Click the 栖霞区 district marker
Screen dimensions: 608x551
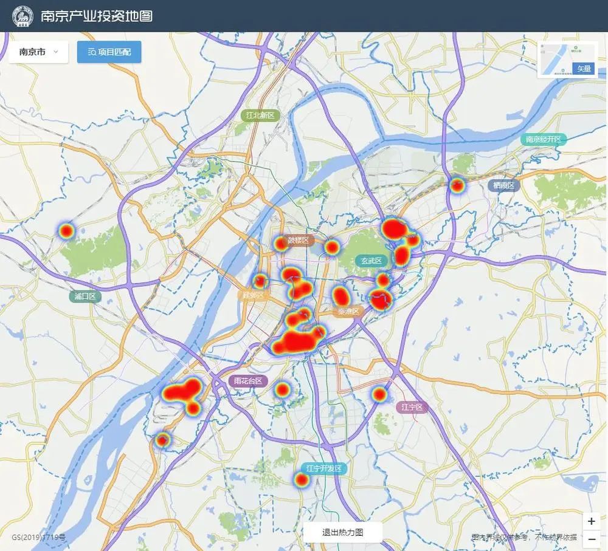[503, 185]
